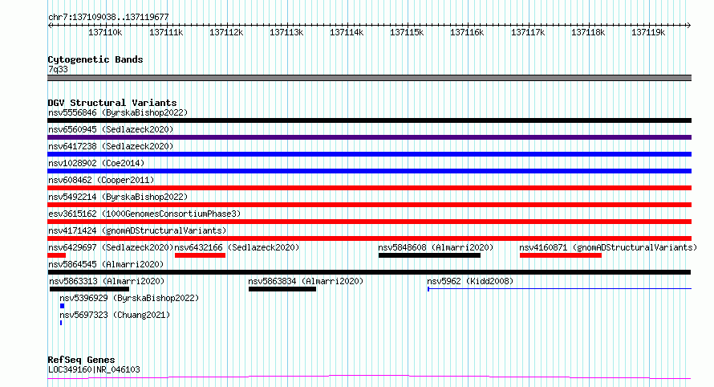The image size is (714, 387).
Task: Click the 7q33 band label
Action: pos(58,69)
